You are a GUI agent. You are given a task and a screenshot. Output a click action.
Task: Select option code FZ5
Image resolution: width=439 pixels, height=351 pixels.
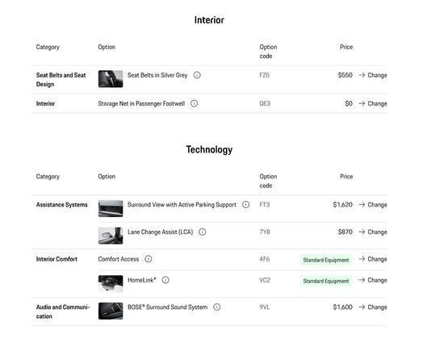coord(265,75)
